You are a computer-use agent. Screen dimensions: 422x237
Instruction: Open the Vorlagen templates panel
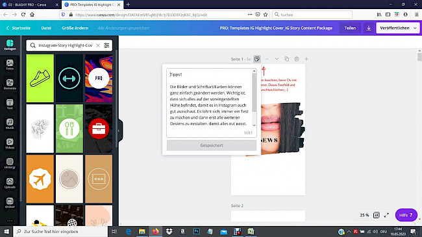tap(10, 45)
